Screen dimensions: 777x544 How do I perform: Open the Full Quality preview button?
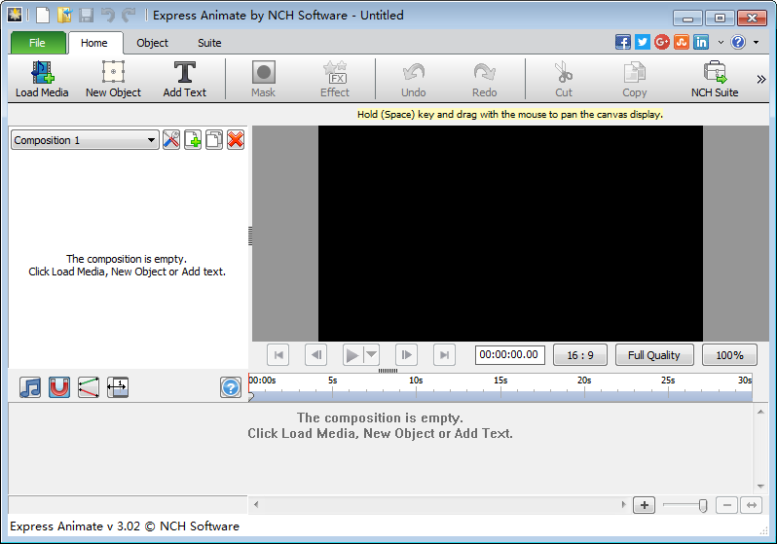pos(654,355)
